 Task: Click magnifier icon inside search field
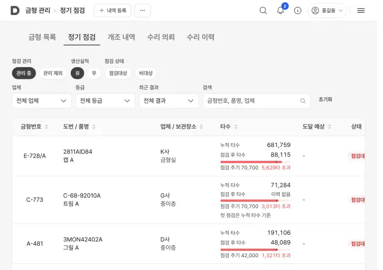click(303, 101)
